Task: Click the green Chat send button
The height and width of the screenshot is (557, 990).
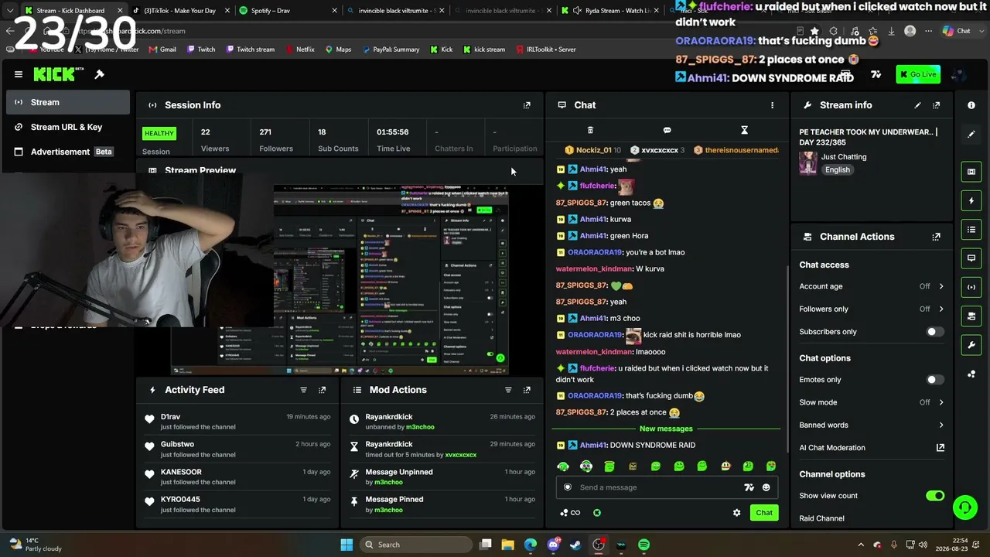Action: [x=764, y=513]
